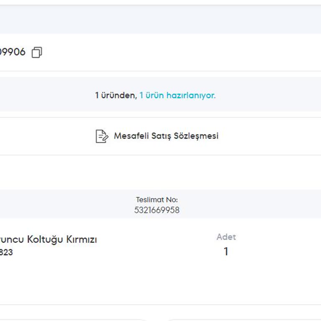Click the quantity value 1 under Adet

click(226, 251)
